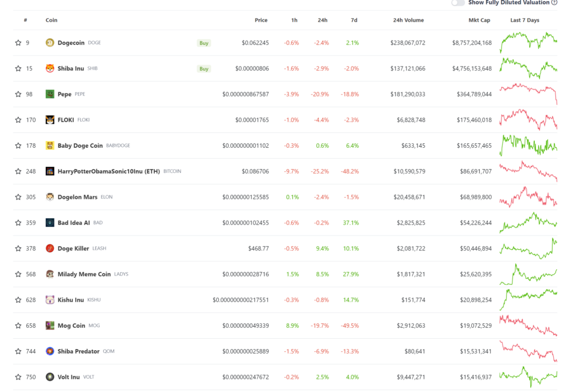Viewport: 587px width, 392px height.
Task: Favorite Shiba Predator with star icon
Action: click(x=18, y=351)
